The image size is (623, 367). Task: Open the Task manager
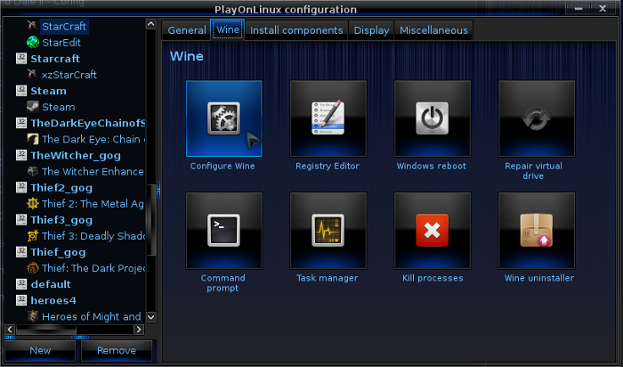(x=328, y=231)
